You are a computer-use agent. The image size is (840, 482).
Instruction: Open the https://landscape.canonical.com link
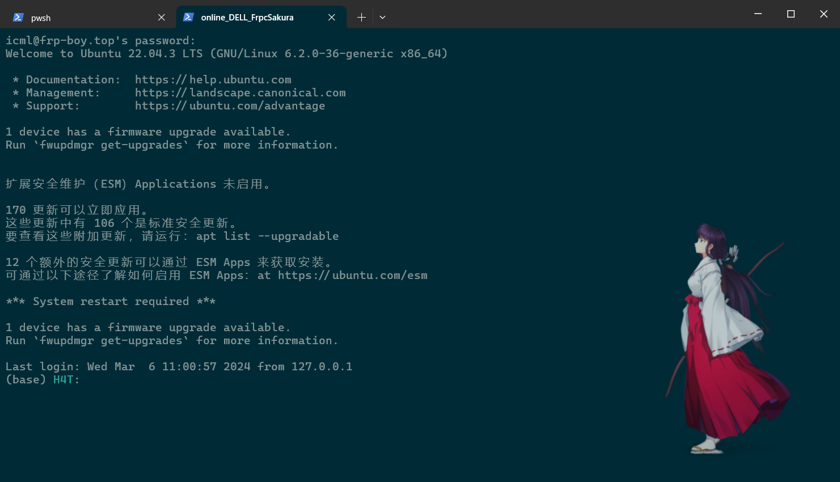click(240, 92)
